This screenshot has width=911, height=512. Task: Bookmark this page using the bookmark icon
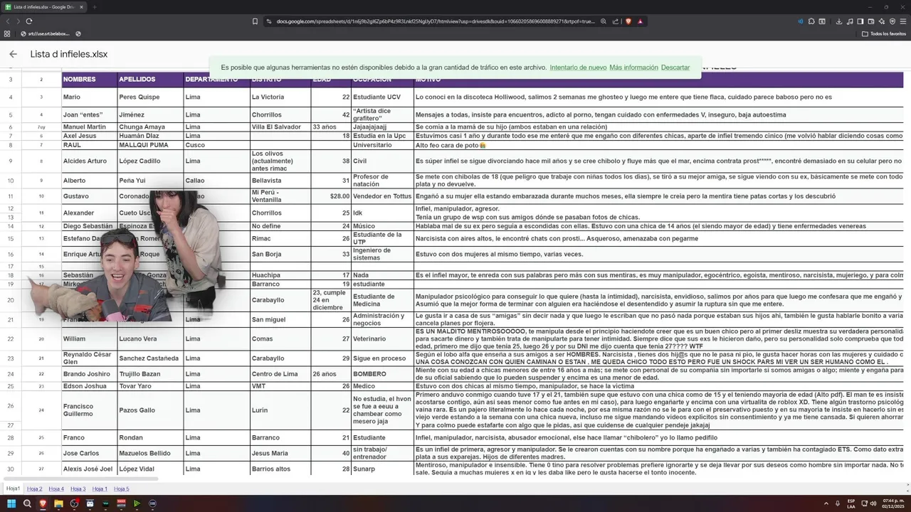click(x=255, y=21)
